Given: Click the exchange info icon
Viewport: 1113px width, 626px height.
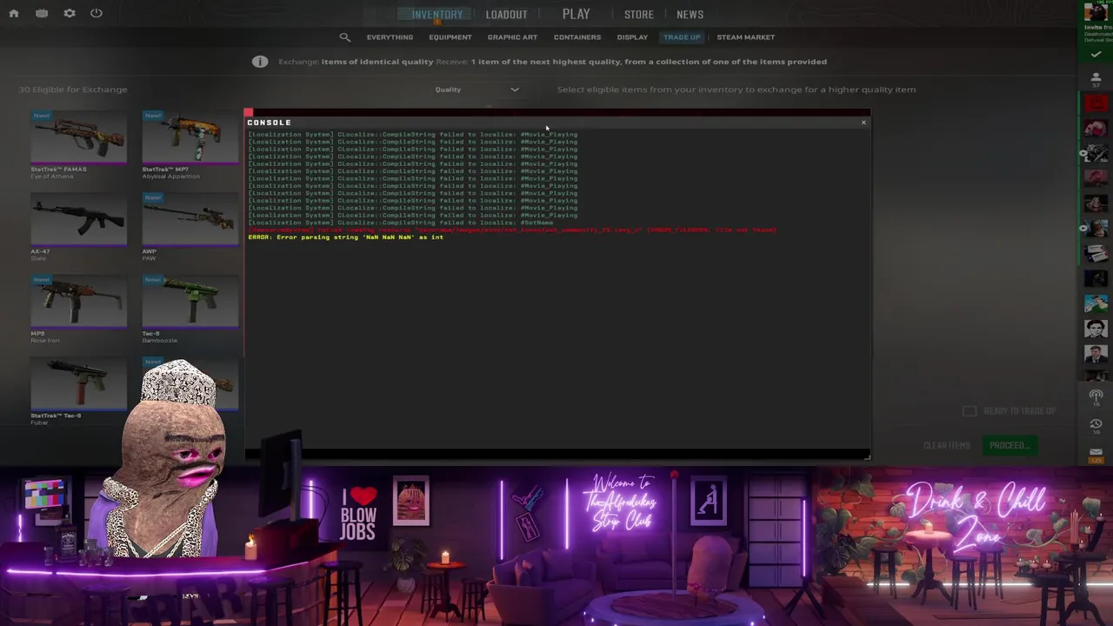Looking at the screenshot, I should [260, 62].
